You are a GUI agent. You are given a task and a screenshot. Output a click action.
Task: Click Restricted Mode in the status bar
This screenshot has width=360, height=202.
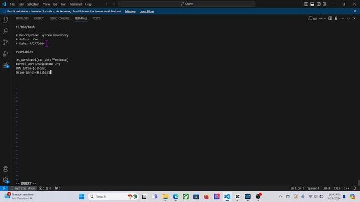22,188
